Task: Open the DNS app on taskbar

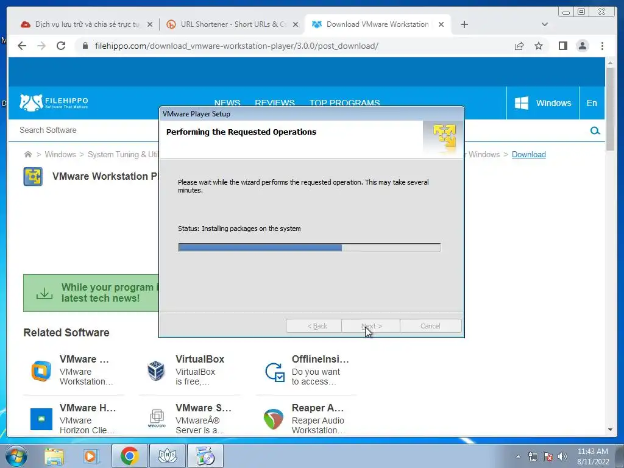Action: [x=168, y=456]
